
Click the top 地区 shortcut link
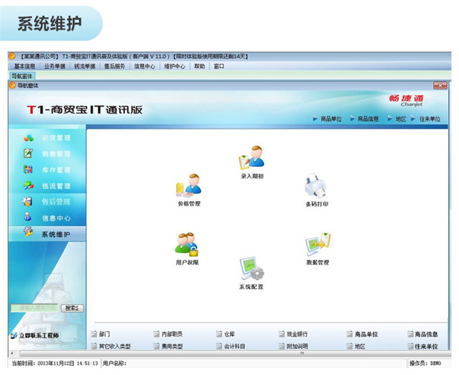coord(401,119)
